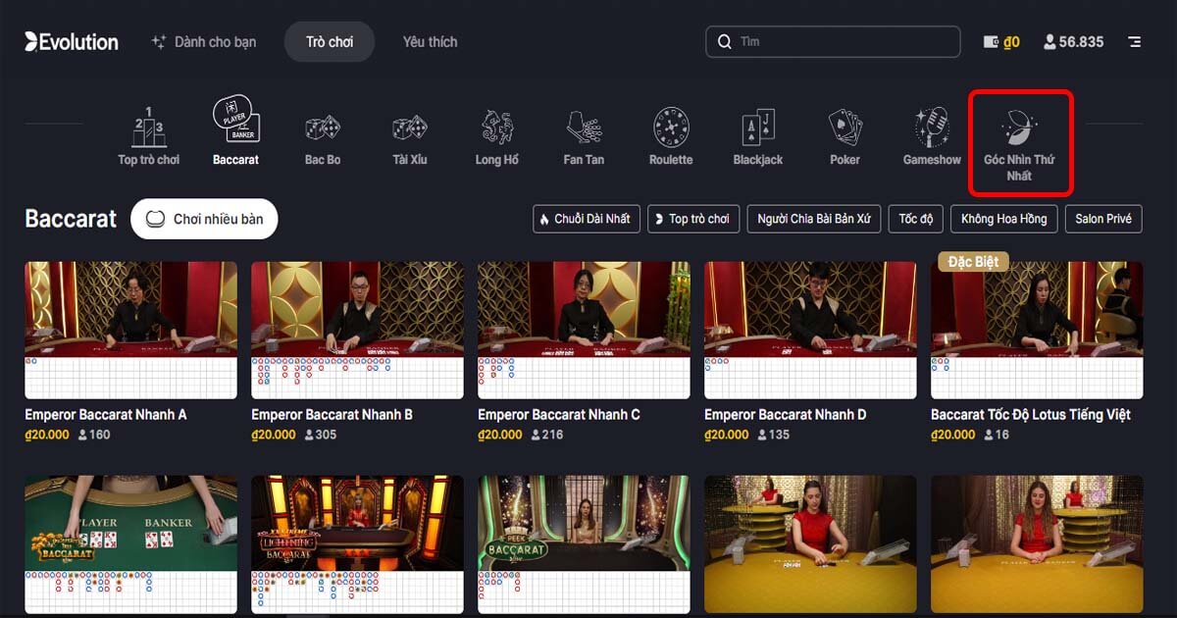Open the Long Hổ category
The image size is (1177, 618).
496,128
